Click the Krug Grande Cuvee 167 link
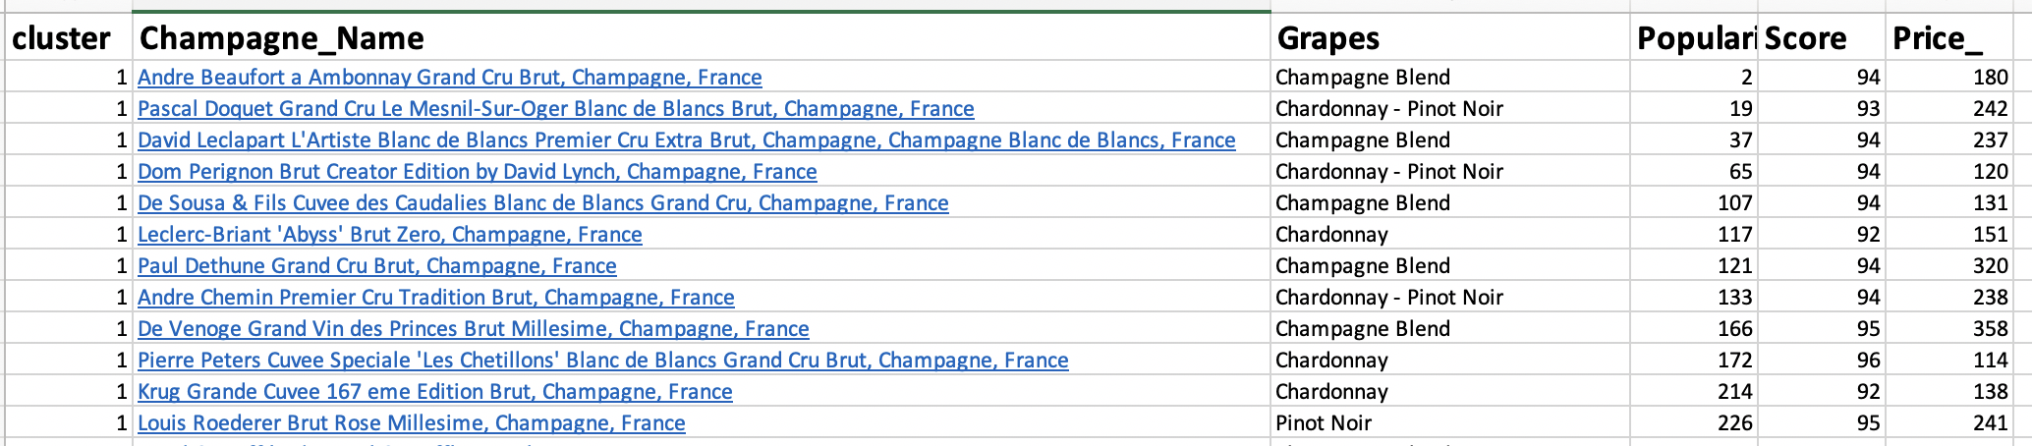This screenshot has width=2032, height=446. tap(434, 392)
